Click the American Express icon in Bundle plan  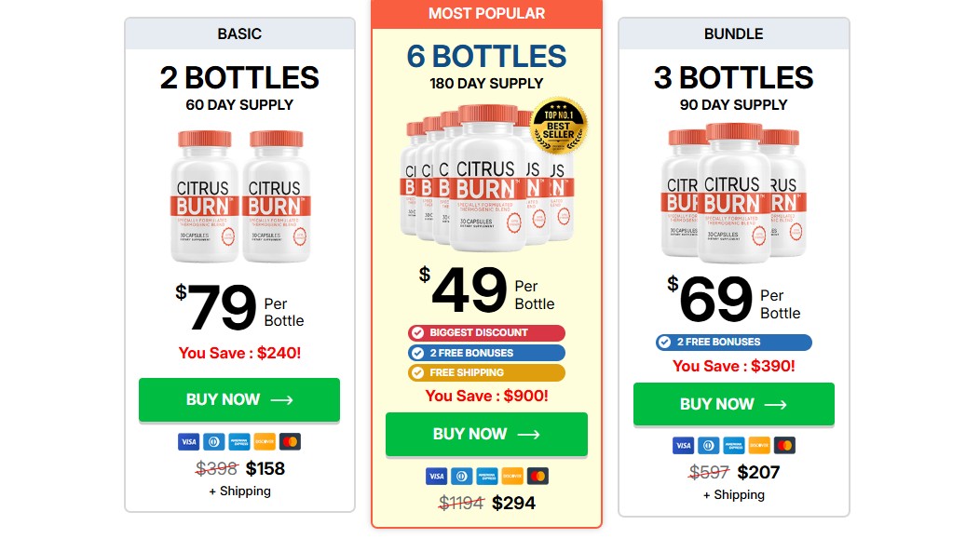click(x=734, y=446)
